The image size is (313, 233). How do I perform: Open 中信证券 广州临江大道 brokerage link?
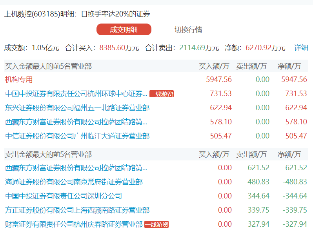pos(77,136)
